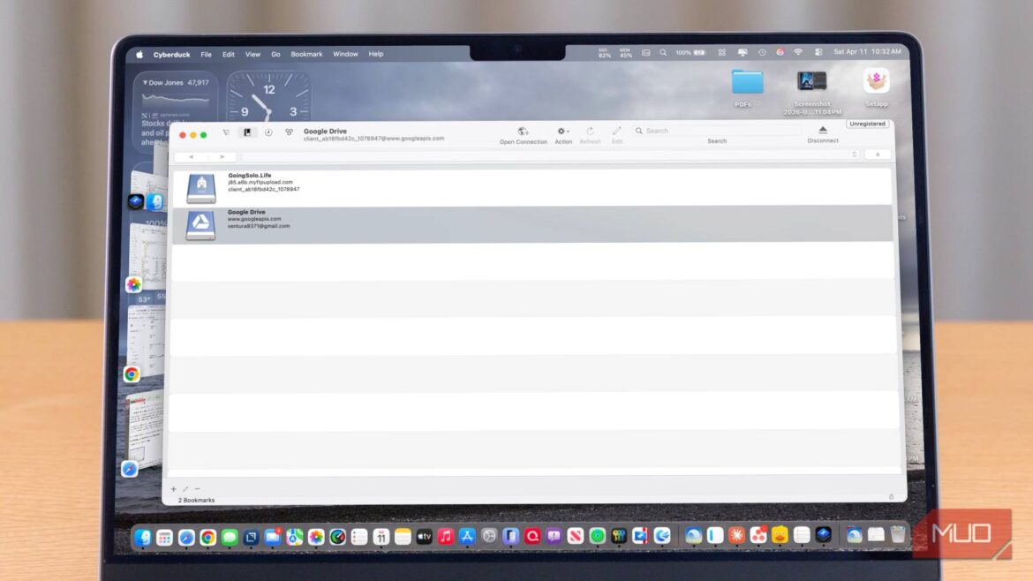Launch Safari from the Dock
This screenshot has width=1033, height=581.
(x=185, y=535)
